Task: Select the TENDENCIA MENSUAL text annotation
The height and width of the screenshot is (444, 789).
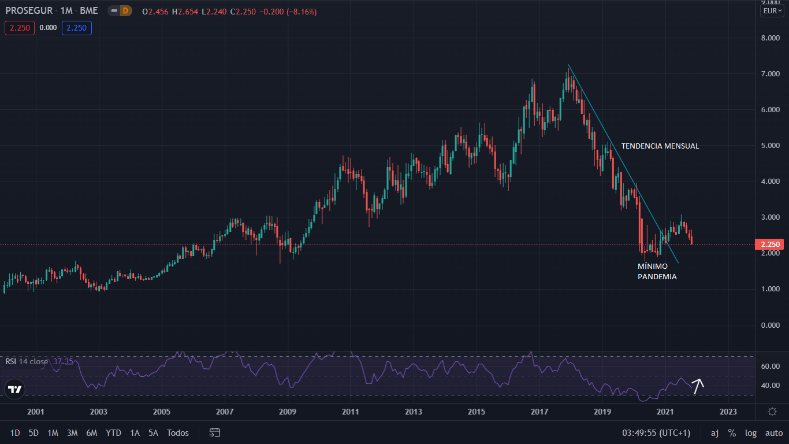Action: [x=660, y=146]
